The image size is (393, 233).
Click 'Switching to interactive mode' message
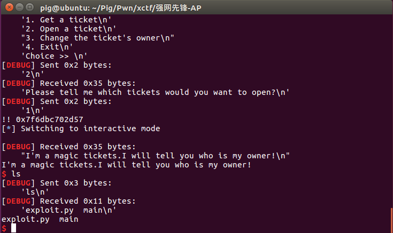click(x=90, y=128)
